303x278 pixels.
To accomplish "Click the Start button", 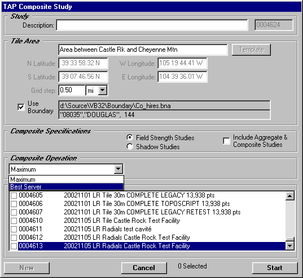I will (x=275, y=268).
